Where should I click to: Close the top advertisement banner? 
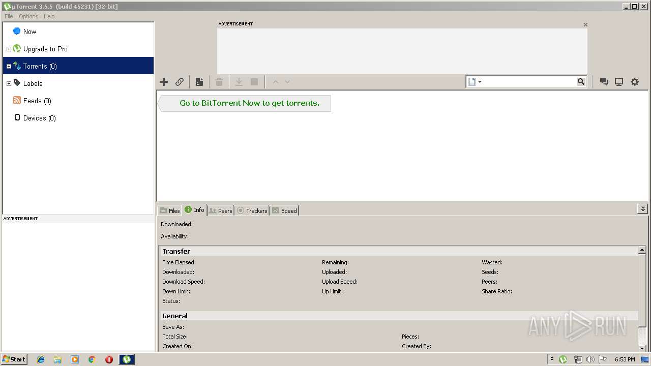585,24
